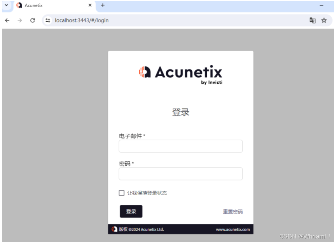
Task: Click the browser forward arrow
Action: pyautogui.click(x=20, y=20)
